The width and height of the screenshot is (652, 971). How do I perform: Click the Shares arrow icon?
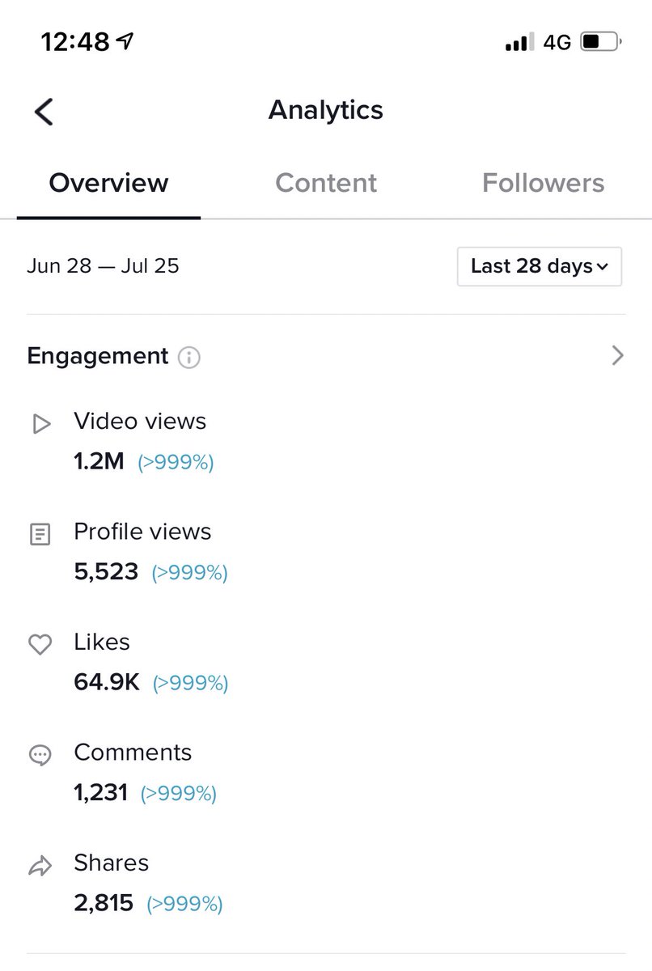pos(40,866)
